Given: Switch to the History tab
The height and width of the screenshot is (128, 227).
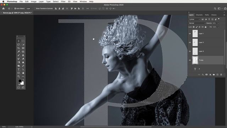Looking at the screenshot, I should click(214, 15).
